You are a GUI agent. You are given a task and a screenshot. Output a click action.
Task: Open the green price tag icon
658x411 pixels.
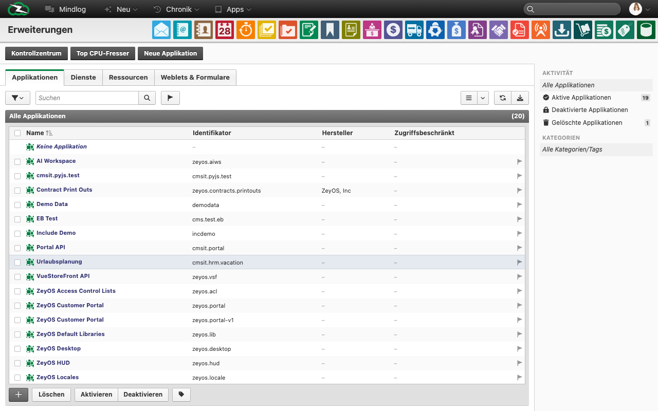click(x=625, y=30)
